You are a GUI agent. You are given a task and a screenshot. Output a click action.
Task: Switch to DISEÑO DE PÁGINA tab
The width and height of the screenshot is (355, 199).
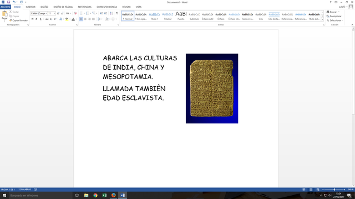pos(63,7)
